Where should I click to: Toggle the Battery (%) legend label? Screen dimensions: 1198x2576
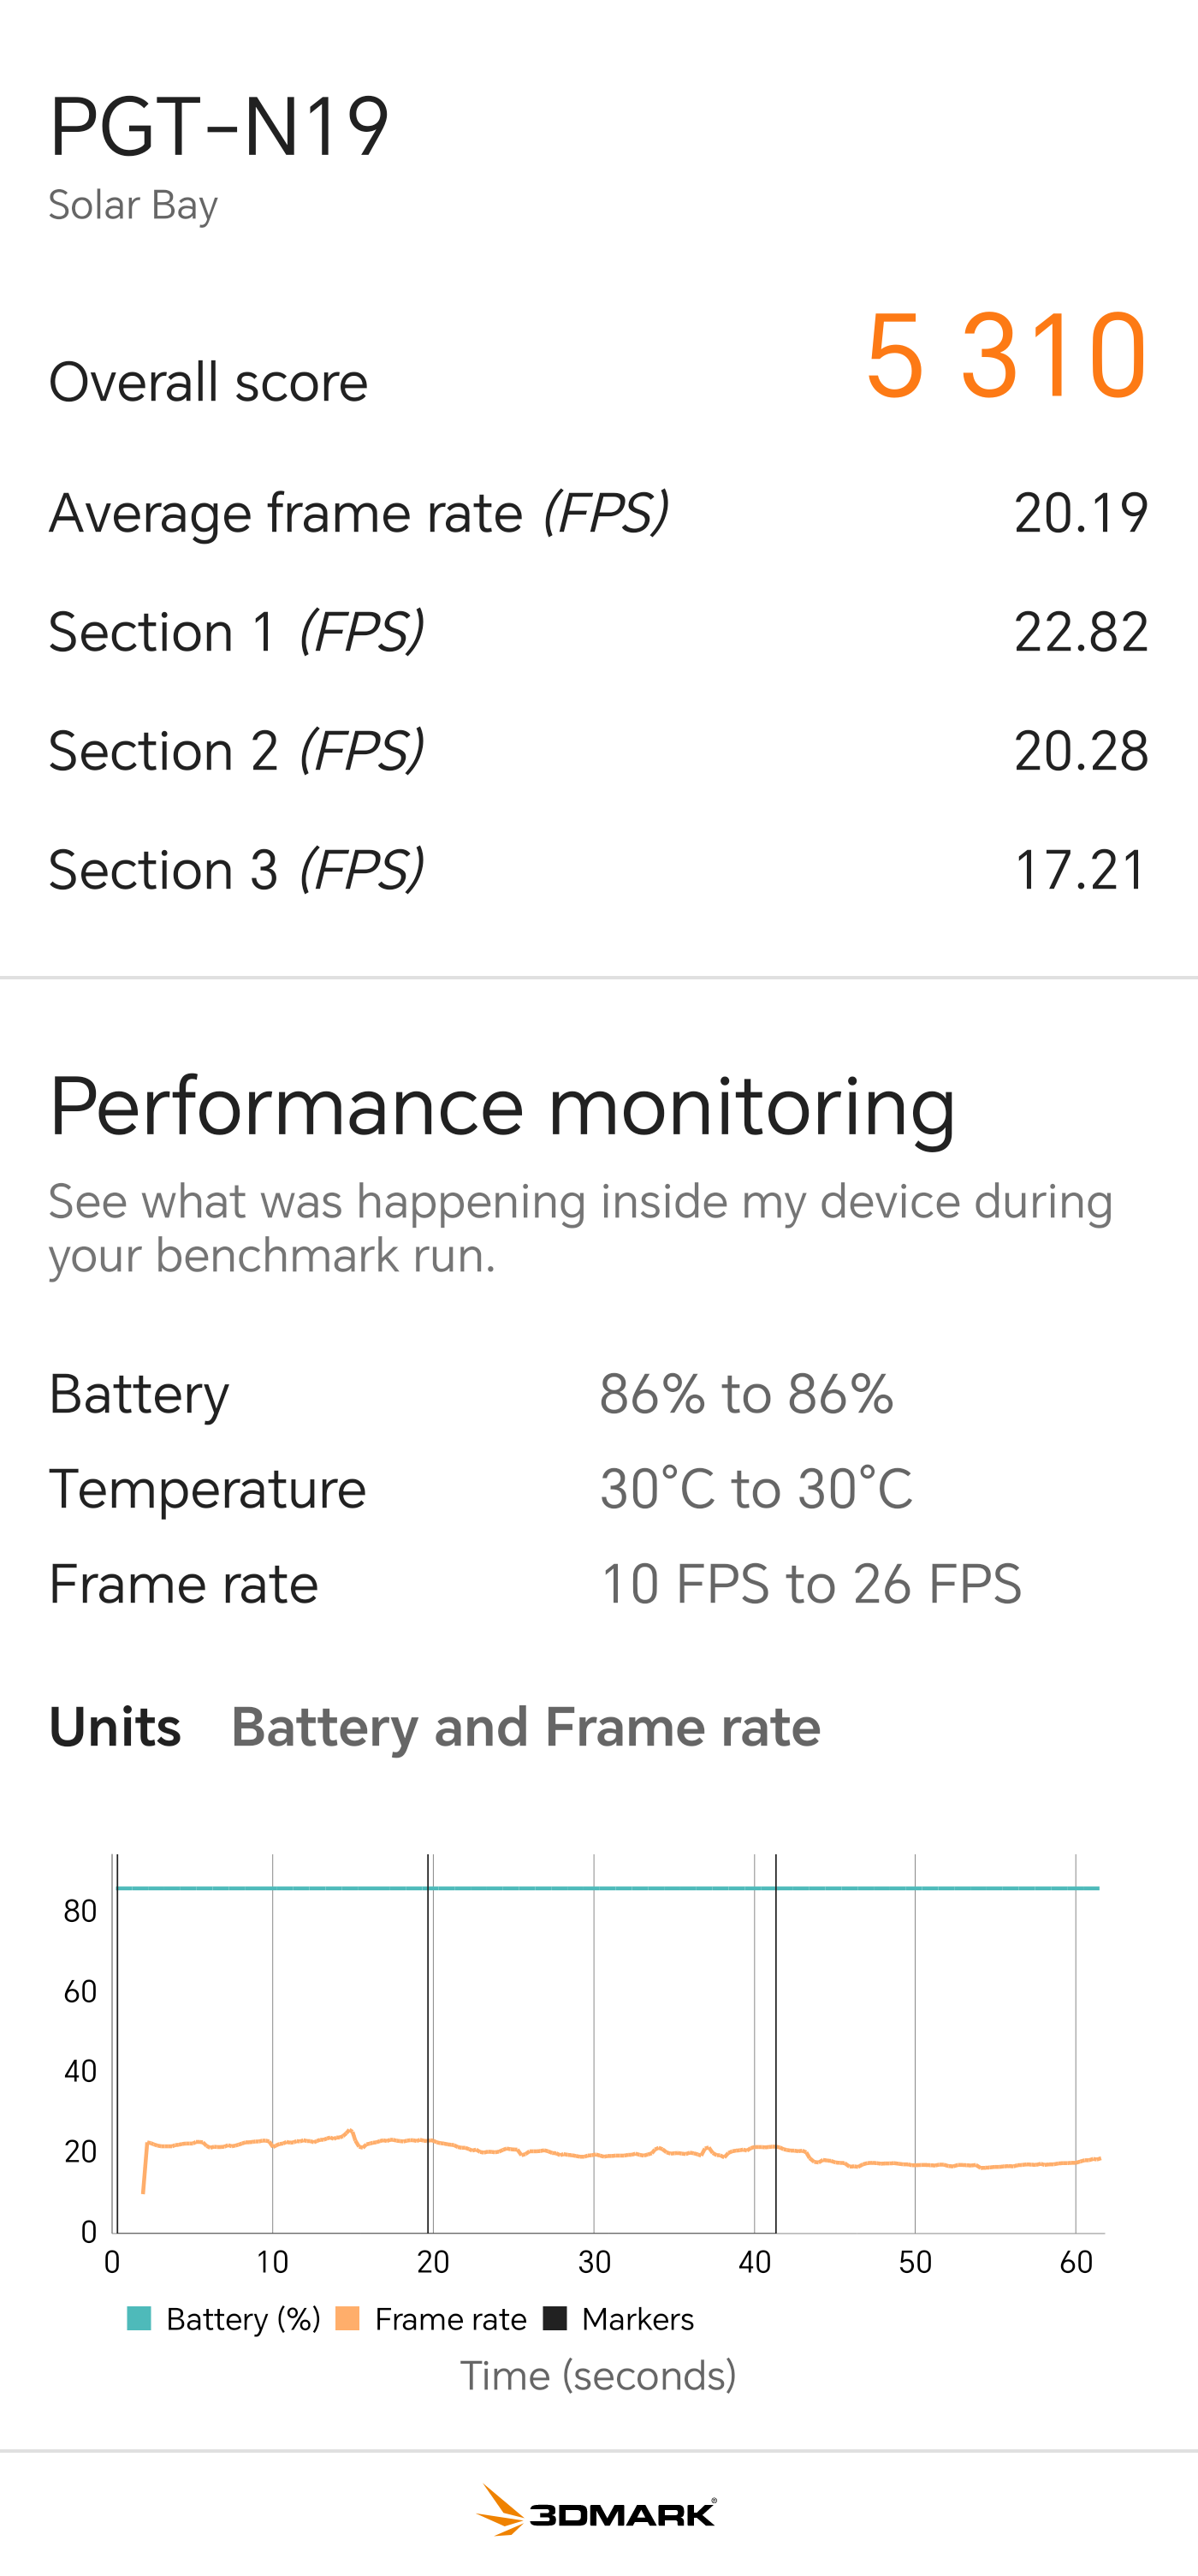click(x=243, y=2319)
